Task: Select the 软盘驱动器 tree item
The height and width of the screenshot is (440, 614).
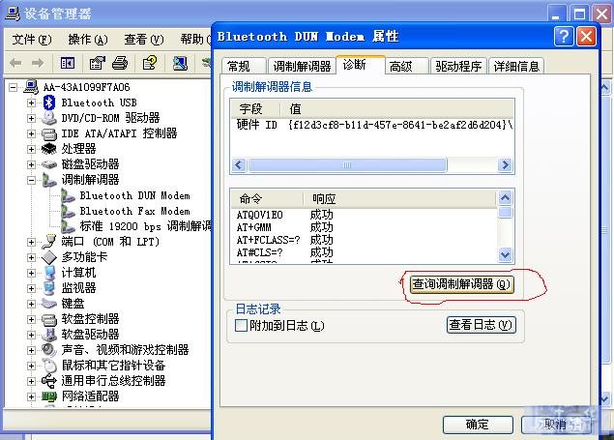Action: pyautogui.click(x=90, y=335)
